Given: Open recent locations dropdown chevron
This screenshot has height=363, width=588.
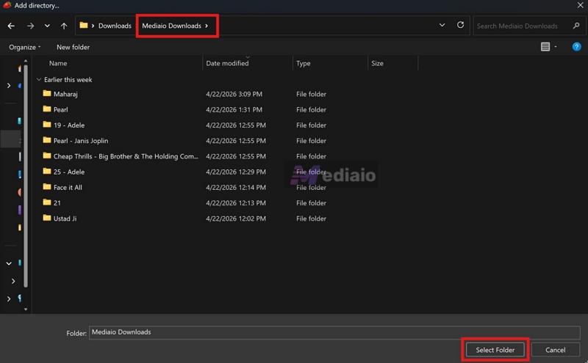Looking at the screenshot, I should [47, 26].
